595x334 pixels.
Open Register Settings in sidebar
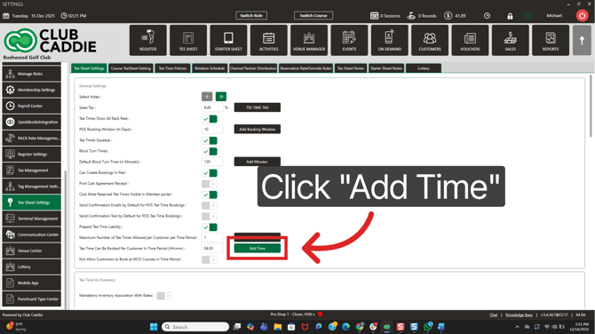point(31,154)
